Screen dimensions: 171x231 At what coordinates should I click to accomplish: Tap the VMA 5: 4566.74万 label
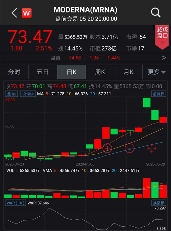click(61, 171)
